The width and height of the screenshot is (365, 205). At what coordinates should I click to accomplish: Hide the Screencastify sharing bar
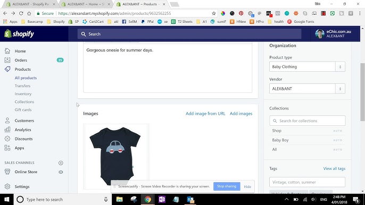click(247, 186)
